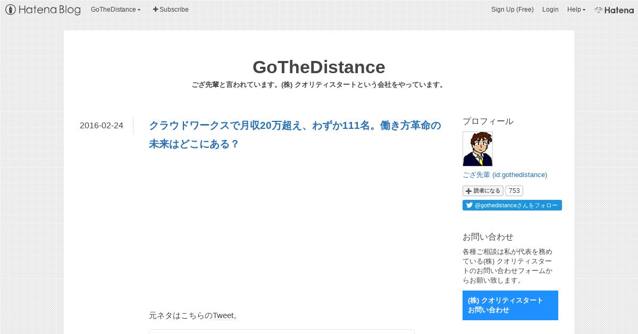Image resolution: width=638 pixels, height=334 pixels.
Task: Click the お問い合わせ sidebar heading
Action: coord(488,237)
